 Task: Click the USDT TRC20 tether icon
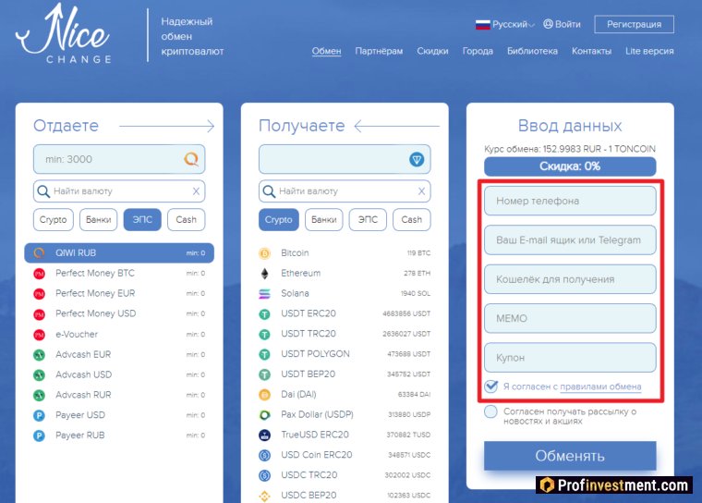264,335
